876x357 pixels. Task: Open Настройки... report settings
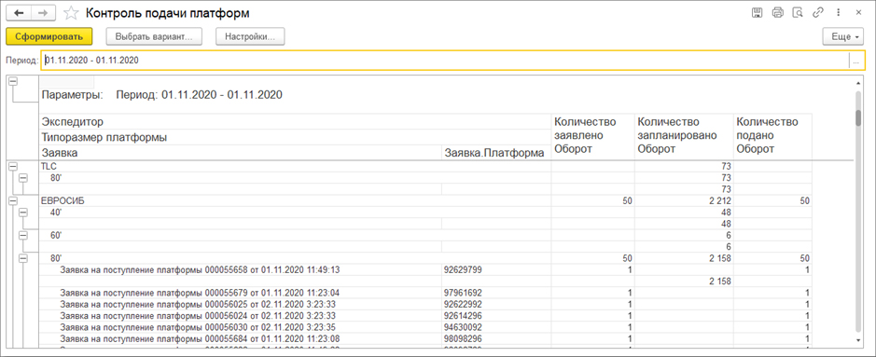pos(250,36)
